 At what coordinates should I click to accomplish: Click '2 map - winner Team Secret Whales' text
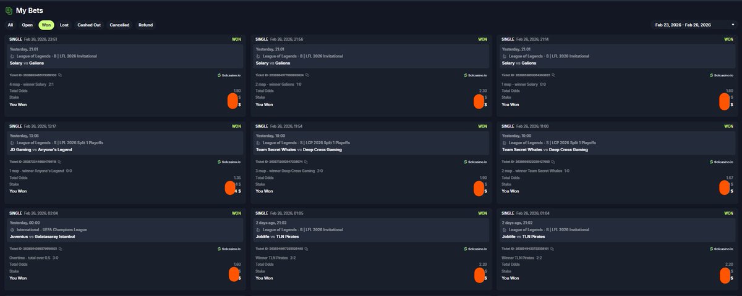pos(531,171)
